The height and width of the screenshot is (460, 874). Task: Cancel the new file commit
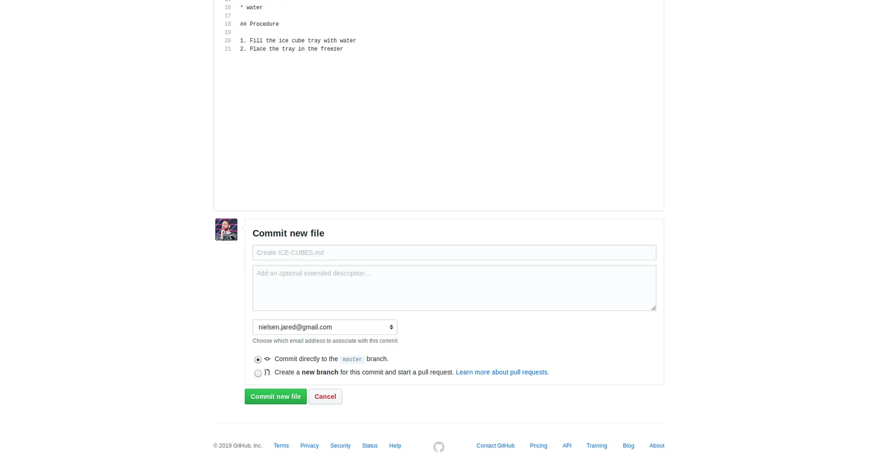click(x=325, y=397)
